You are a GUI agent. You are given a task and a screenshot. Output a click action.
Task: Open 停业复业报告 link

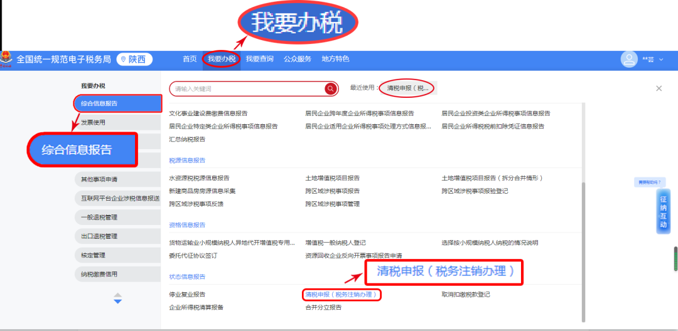pos(187,295)
